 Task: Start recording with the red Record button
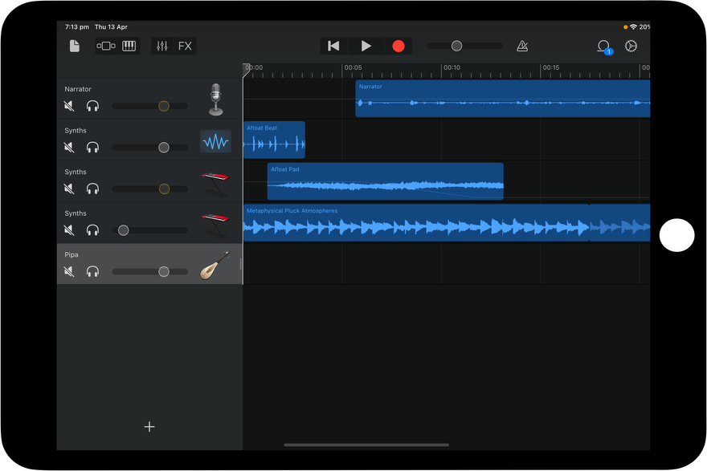coord(398,46)
